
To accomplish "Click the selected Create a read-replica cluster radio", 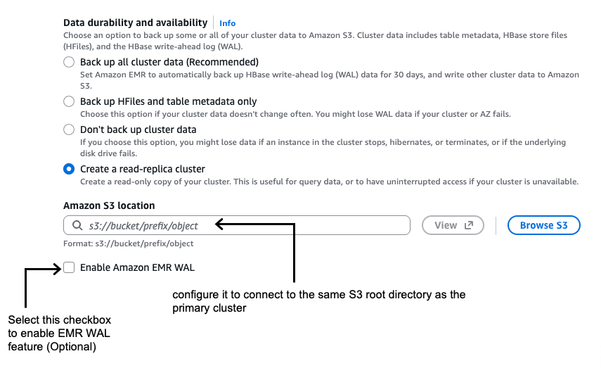I will [69, 169].
